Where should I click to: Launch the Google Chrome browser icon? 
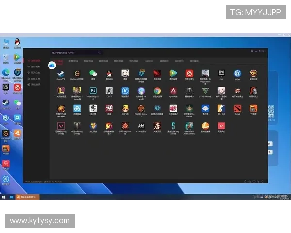157,91
